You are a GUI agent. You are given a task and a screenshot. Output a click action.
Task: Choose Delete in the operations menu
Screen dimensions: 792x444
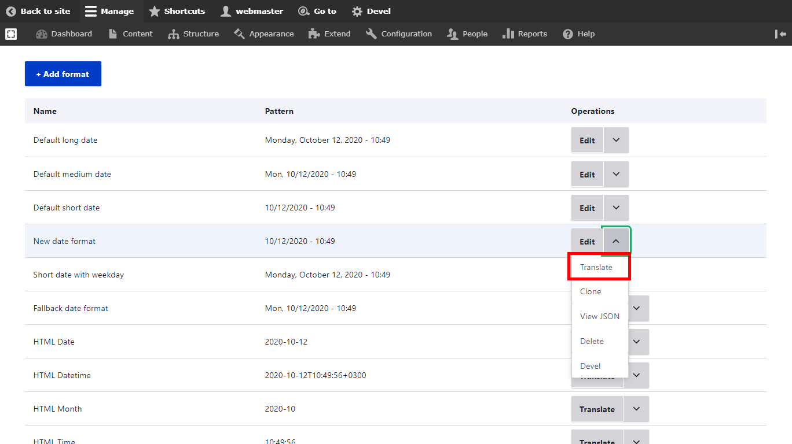point(592,341)
